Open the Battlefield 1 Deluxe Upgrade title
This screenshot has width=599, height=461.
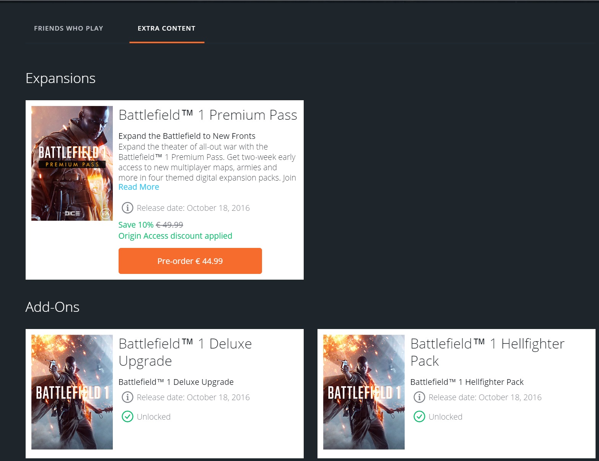185,352
